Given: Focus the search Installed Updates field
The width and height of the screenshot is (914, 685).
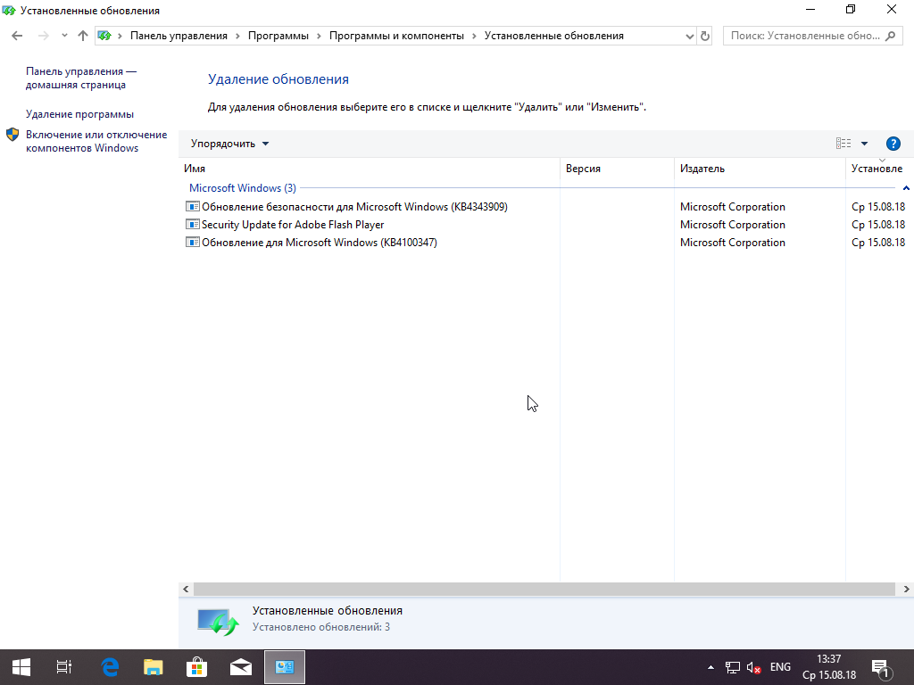Looking at the screenshot, I should click(x=812, y=36).
